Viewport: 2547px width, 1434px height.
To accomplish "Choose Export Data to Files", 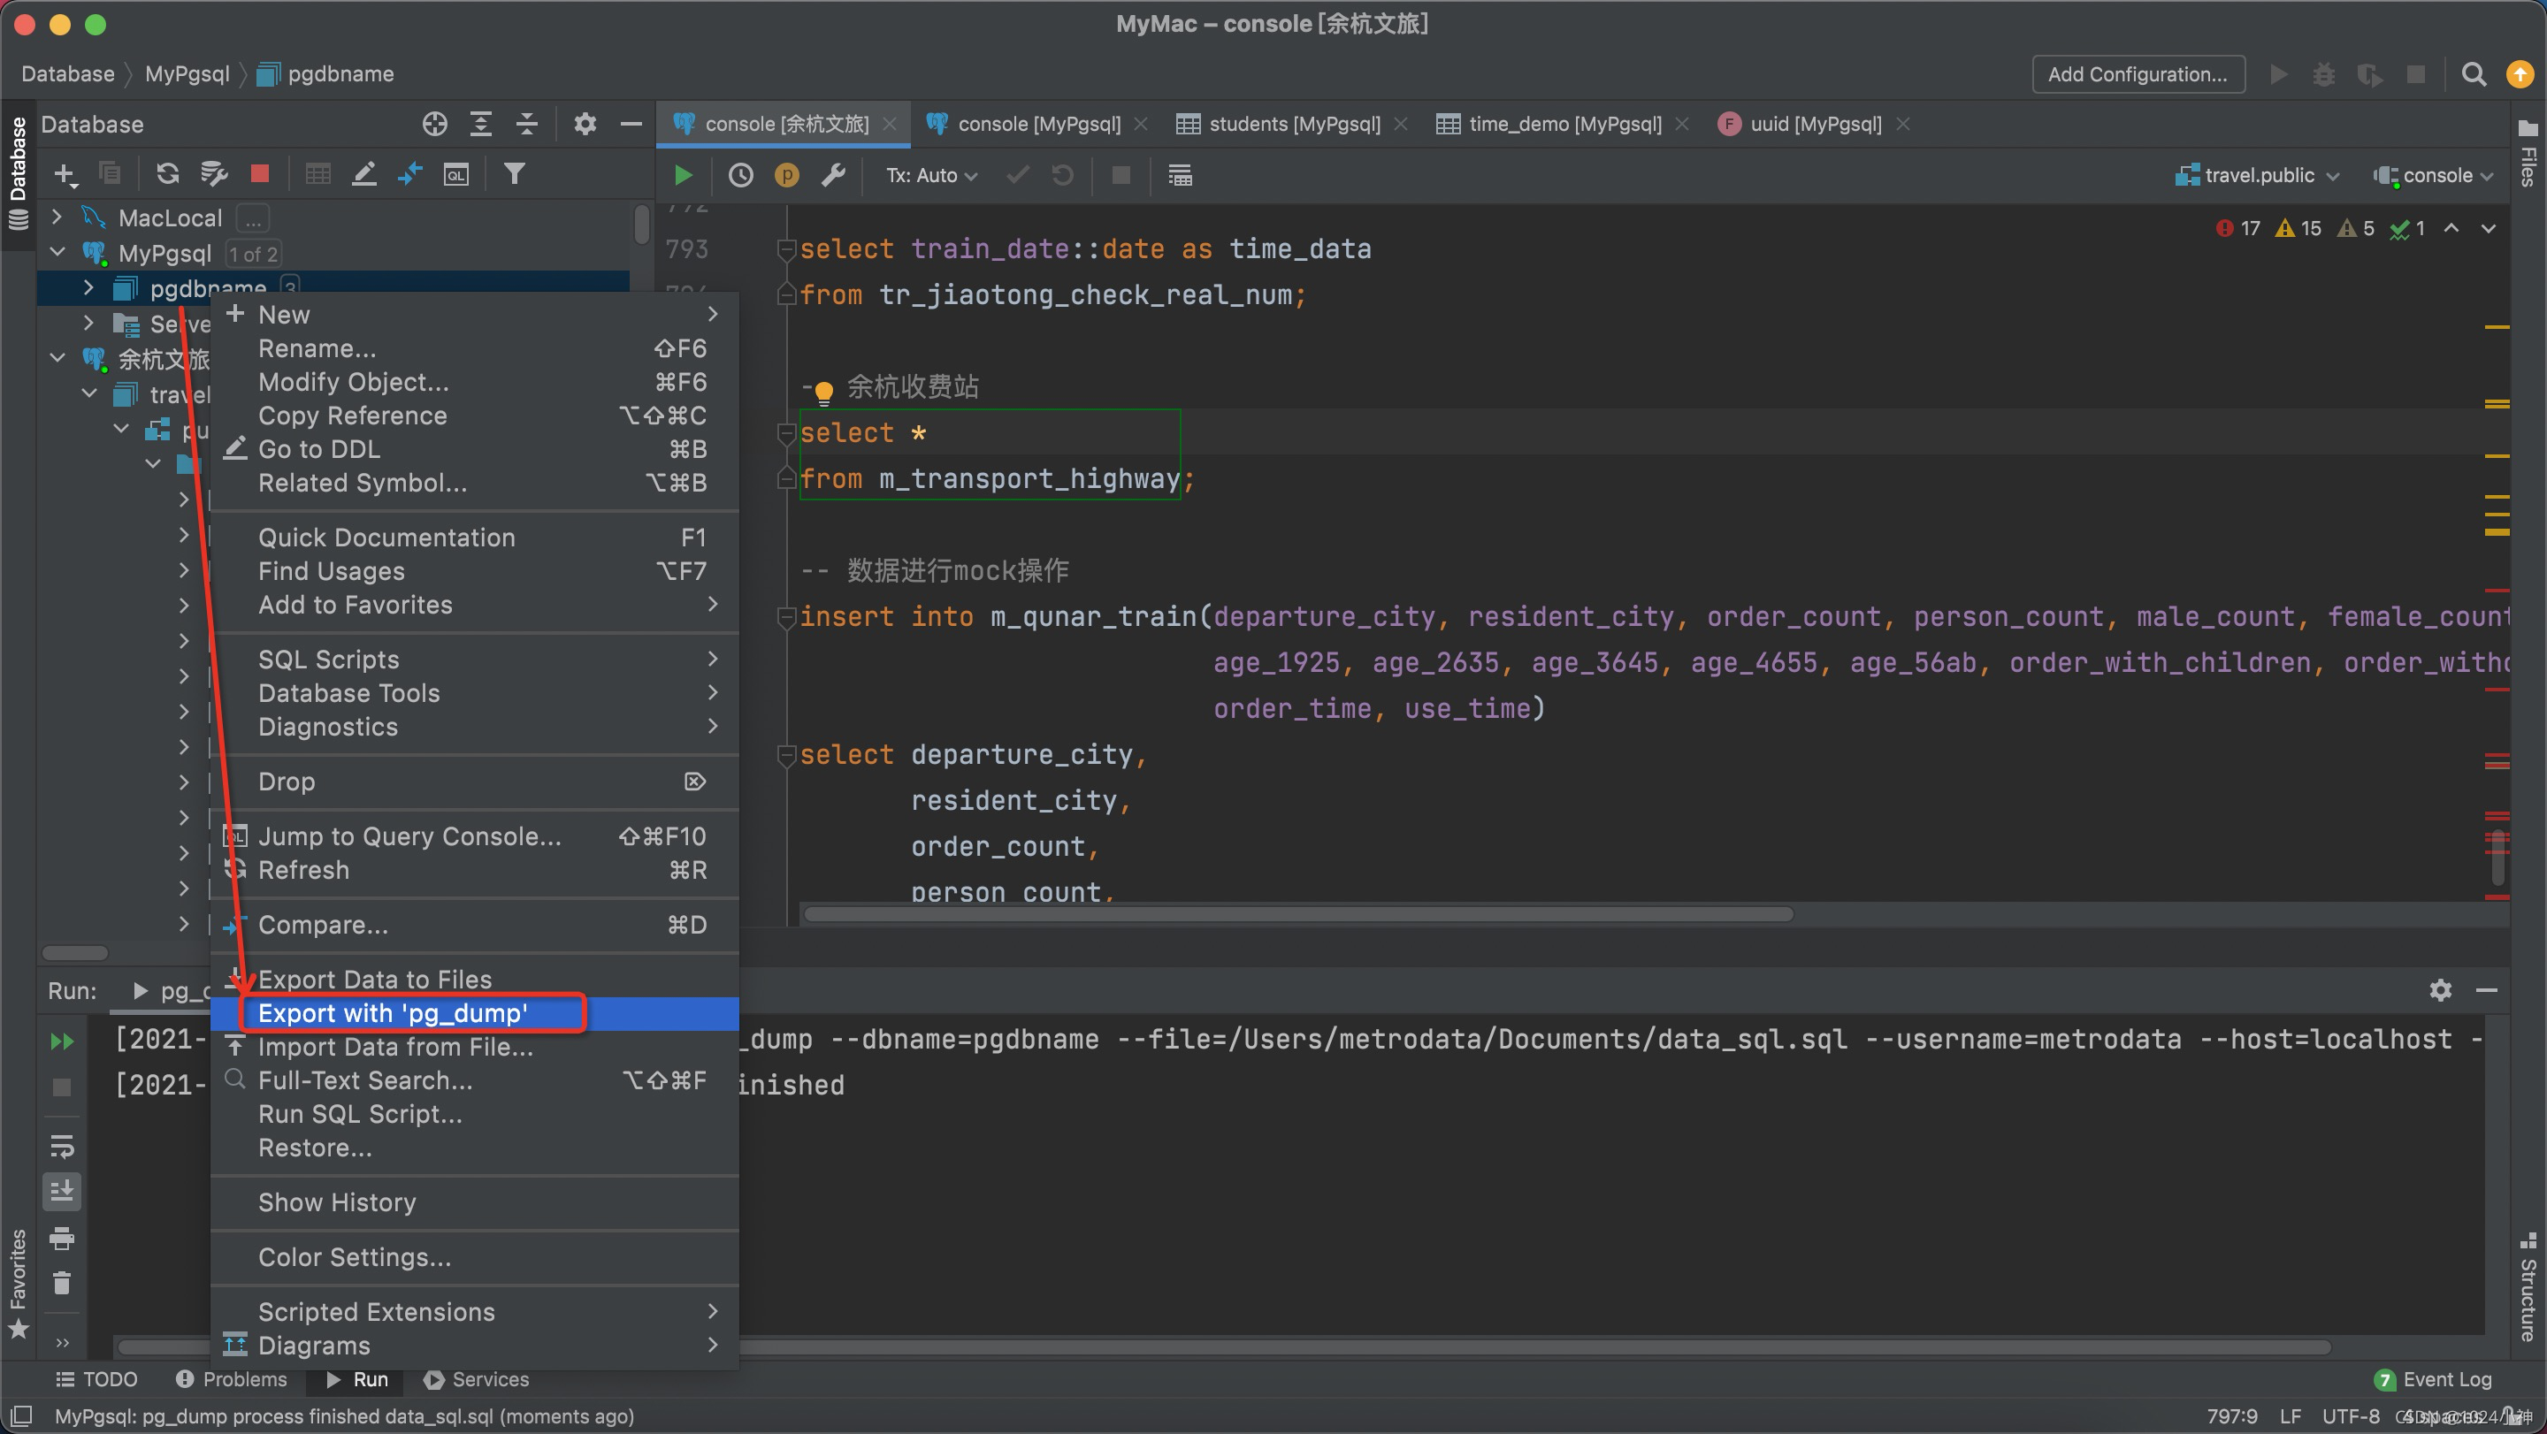I will point(475,980).
